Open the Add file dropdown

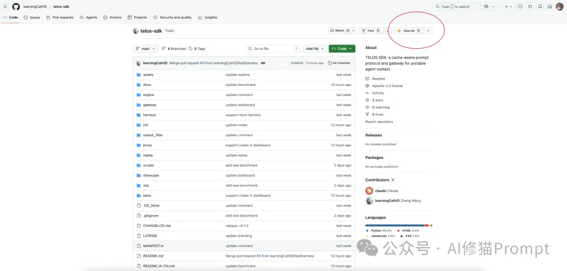(315, 49)
